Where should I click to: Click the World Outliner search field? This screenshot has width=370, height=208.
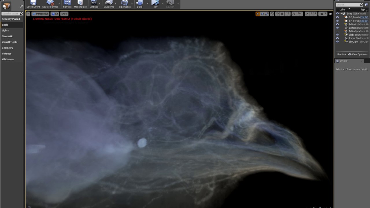(x=349, y=5)
